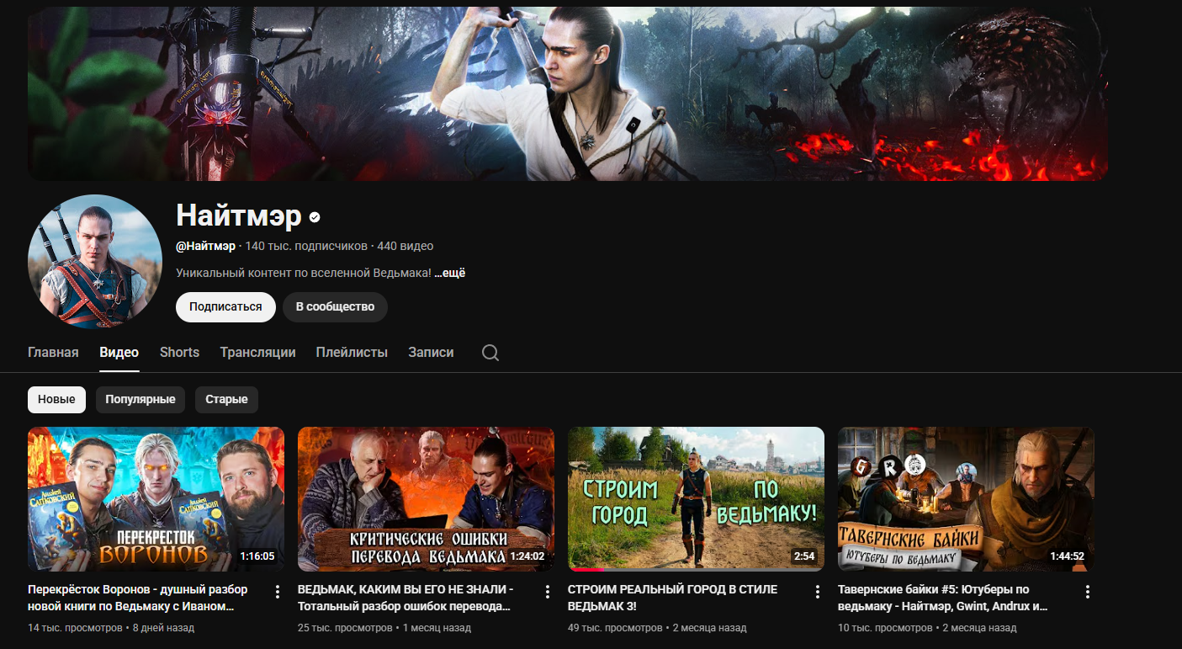Expand channel description with ...ещё

450,273
